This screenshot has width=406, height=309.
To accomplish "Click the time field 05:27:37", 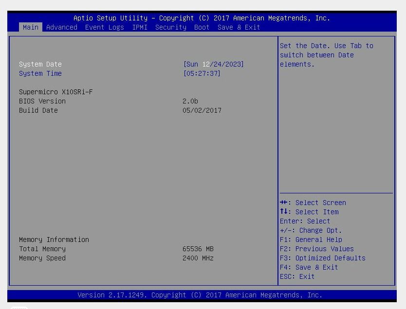I will [x=202, y=73].
